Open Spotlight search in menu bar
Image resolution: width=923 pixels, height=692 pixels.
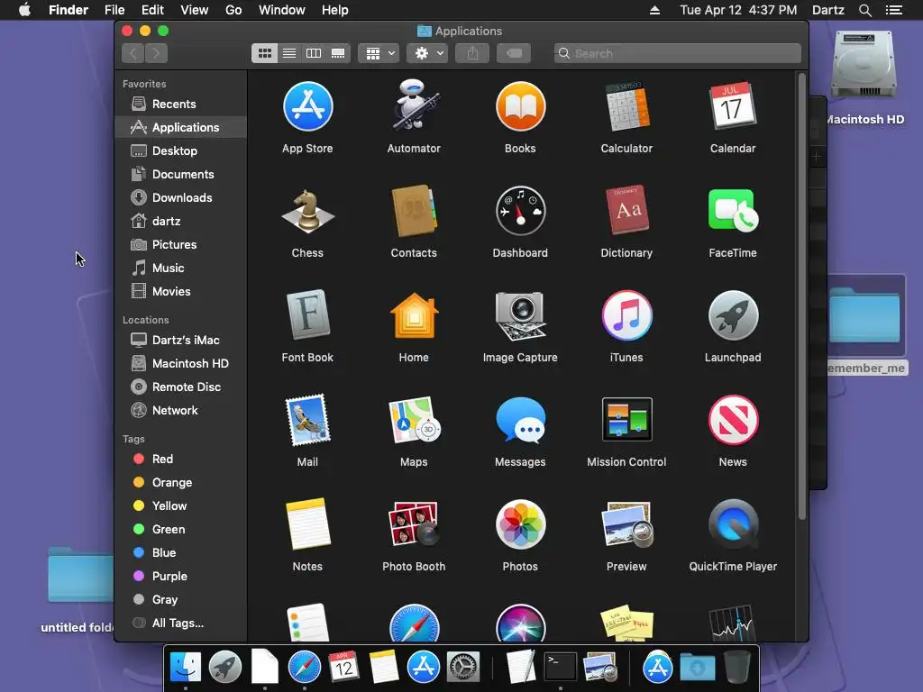coord(864,10)
